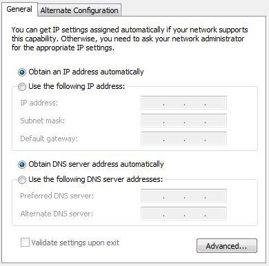Click the 'Preferred DNS server:' label
The width and height of the screenshot is (269, 266).
coord(57,196)
